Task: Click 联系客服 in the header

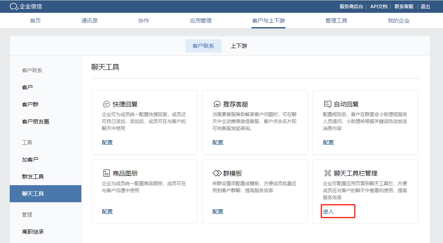Action: pyautogui.click(x=404, y=7)
